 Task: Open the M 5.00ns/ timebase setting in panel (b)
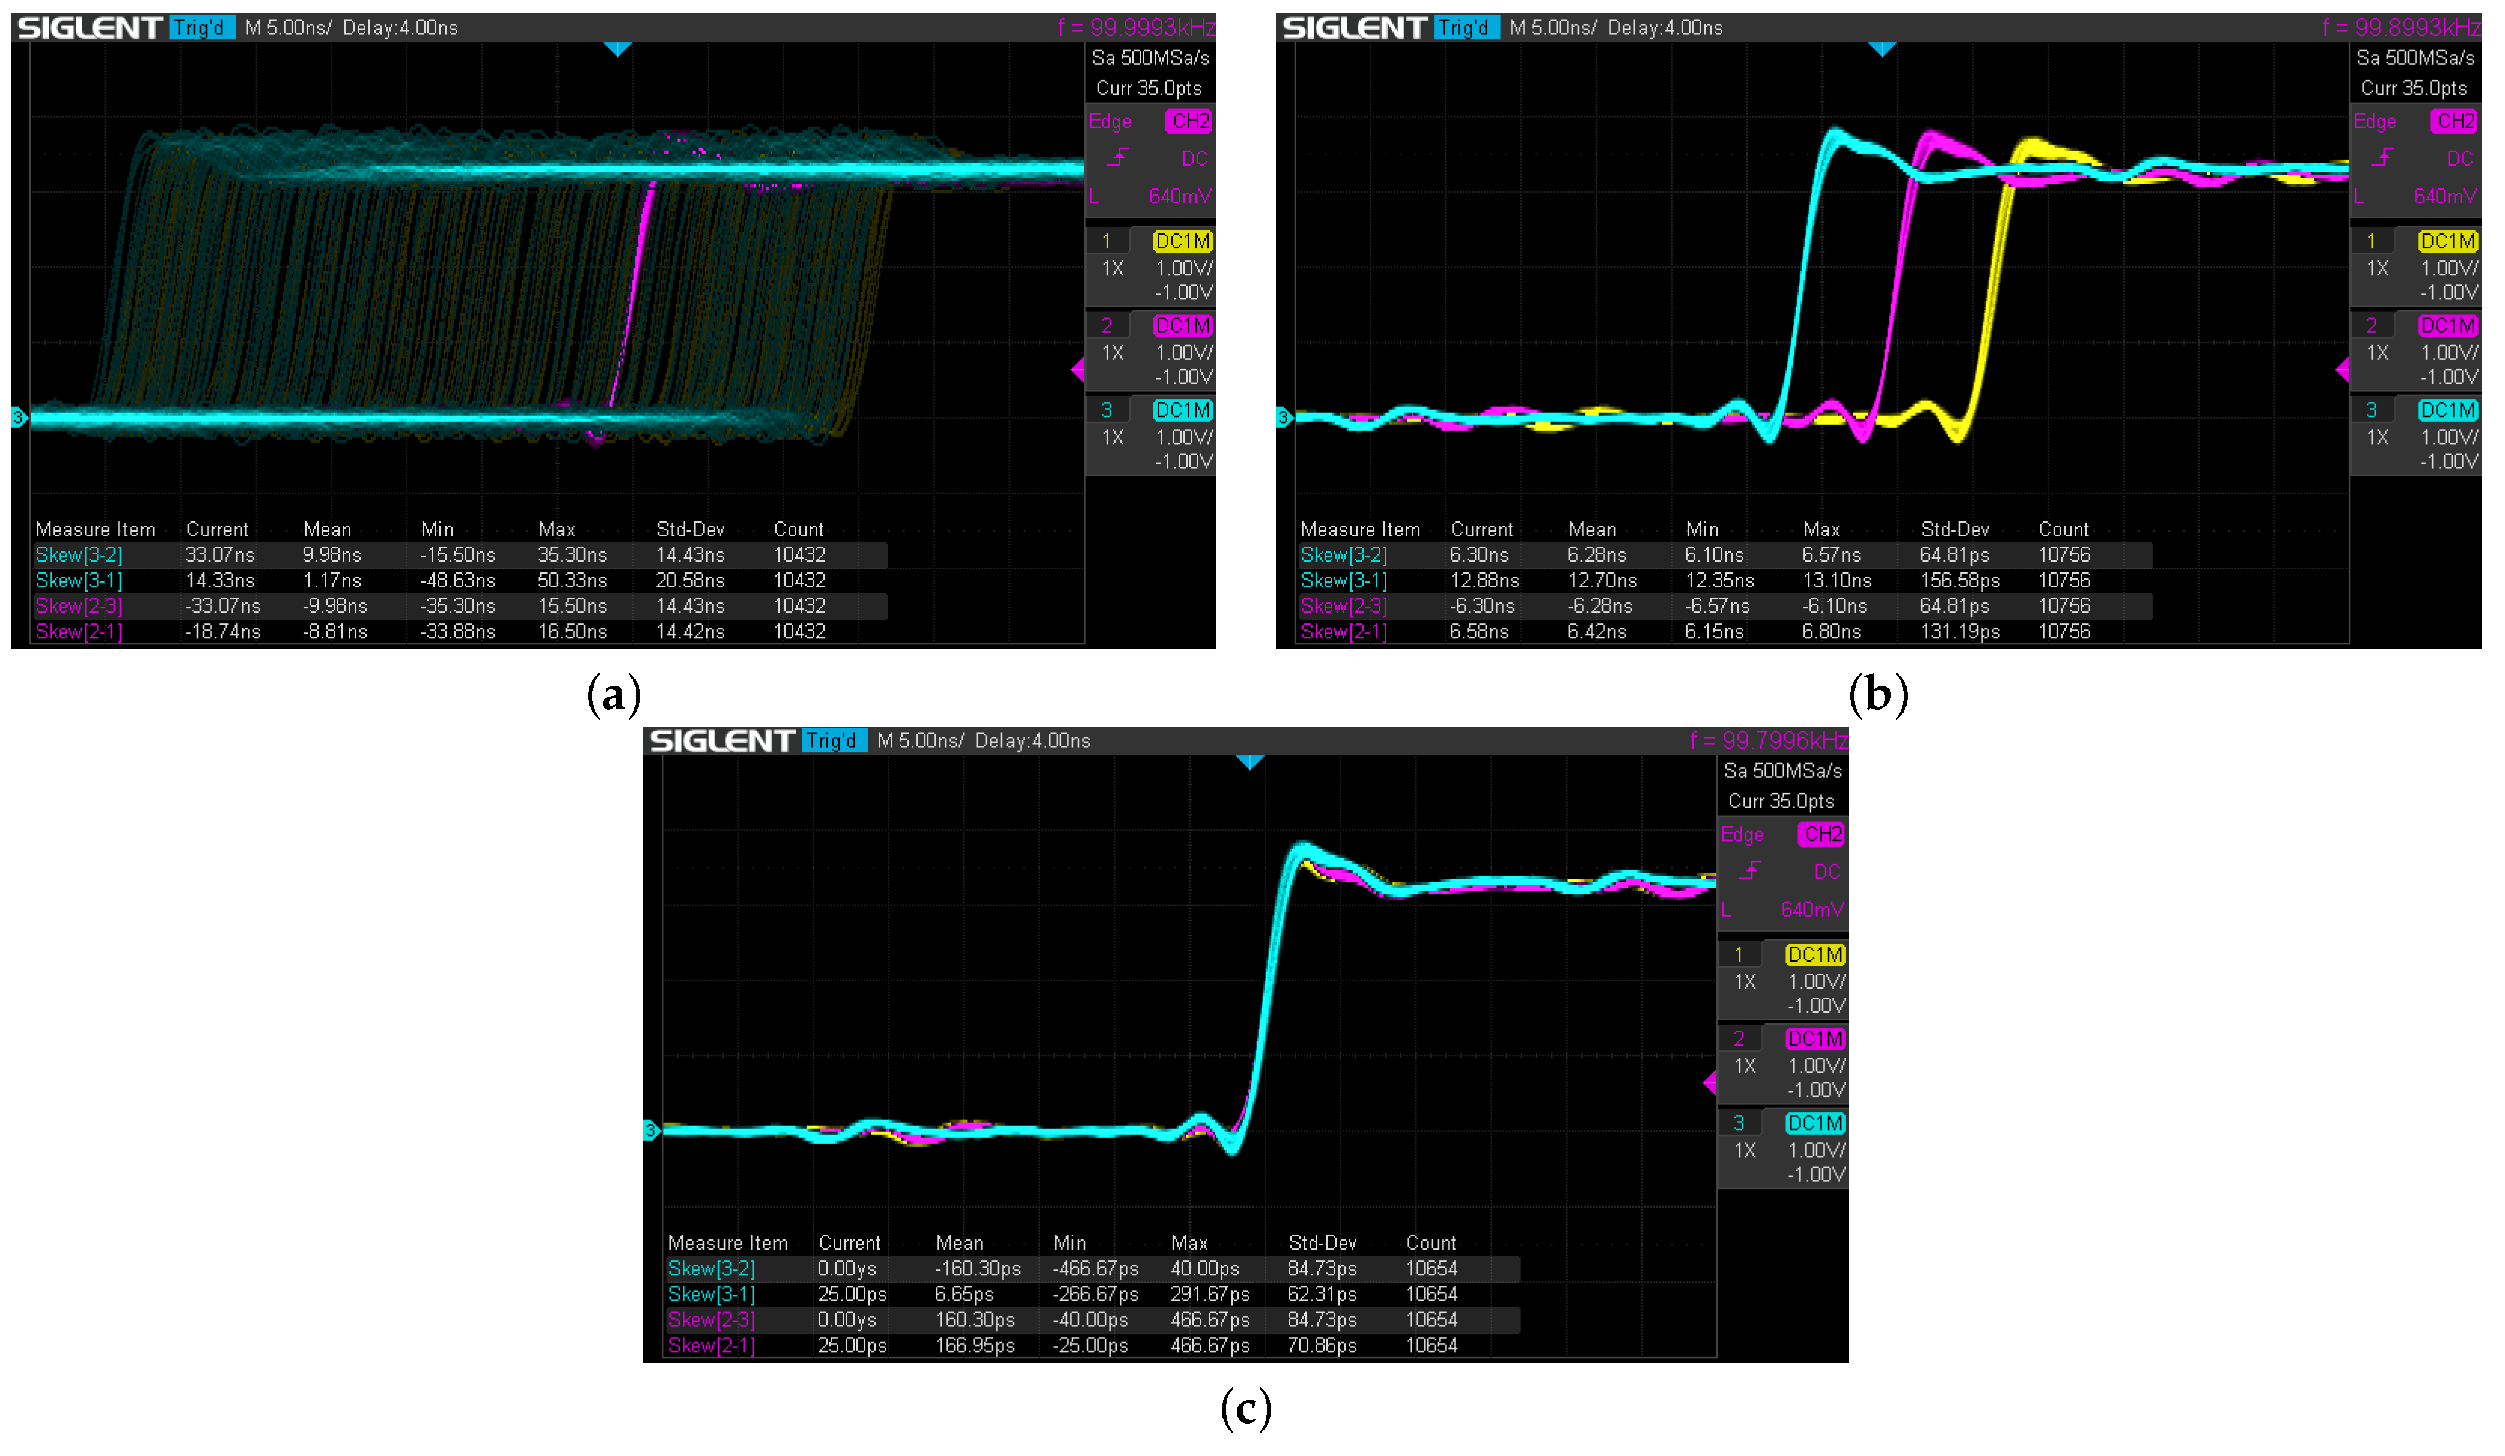click(x=1553, y=28)
